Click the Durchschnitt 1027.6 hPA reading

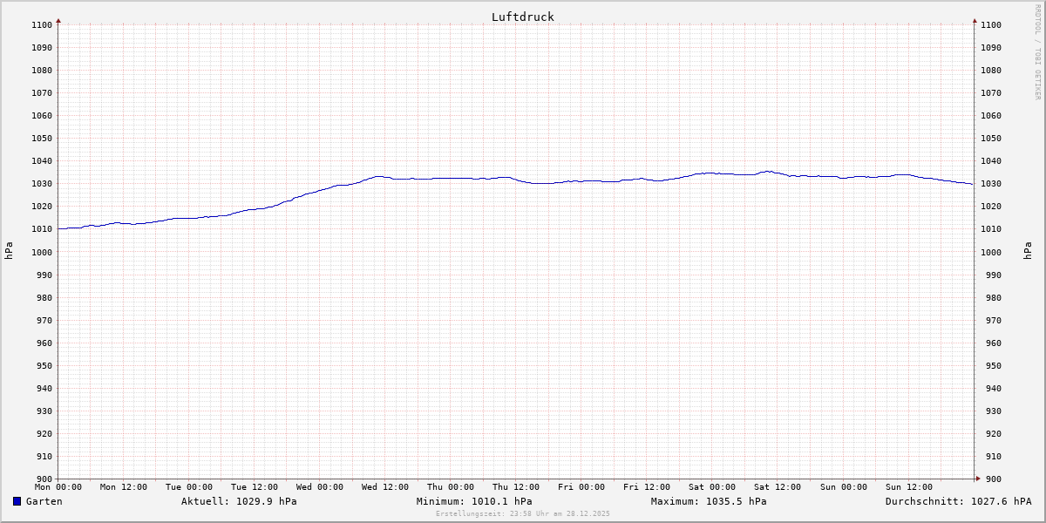tap(958, 501)
